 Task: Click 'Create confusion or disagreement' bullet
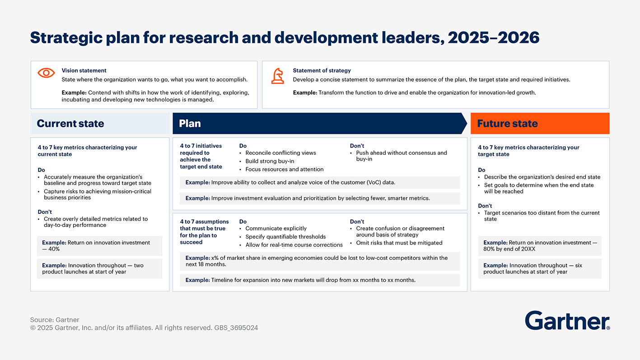[x=397, y=232]
